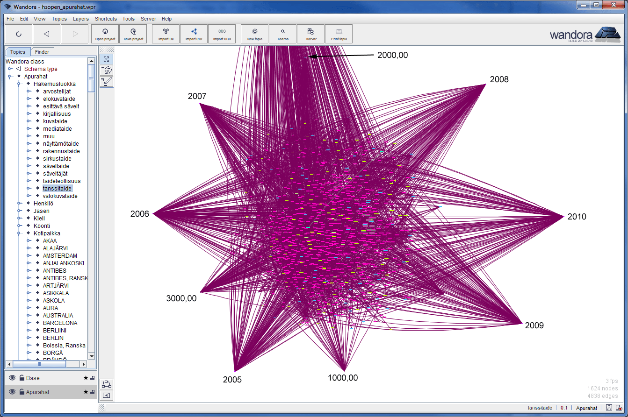Click the Print topic icon
Image resolution: width=628 pixels, height=417 pixels.
pyautogui.click(x=339, y=34)
